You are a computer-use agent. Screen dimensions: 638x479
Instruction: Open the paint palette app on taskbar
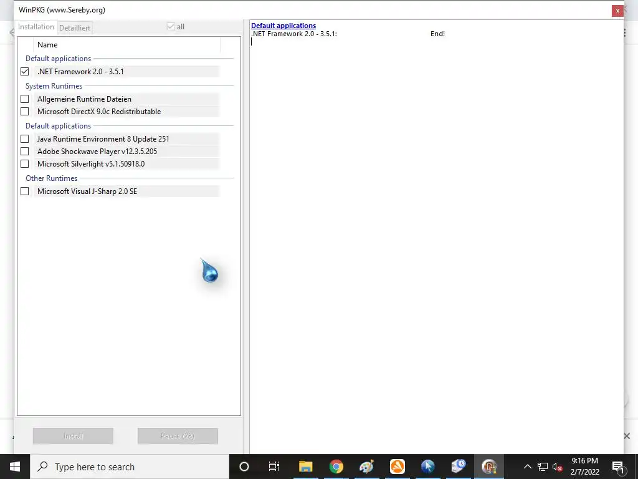click(x=366, y=467)
